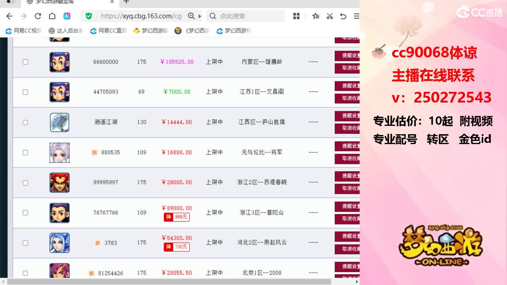The image size is (507, 285).
Task: Click 取消收藏 for 浙江3区--普陀山 row
Action: 347,219
